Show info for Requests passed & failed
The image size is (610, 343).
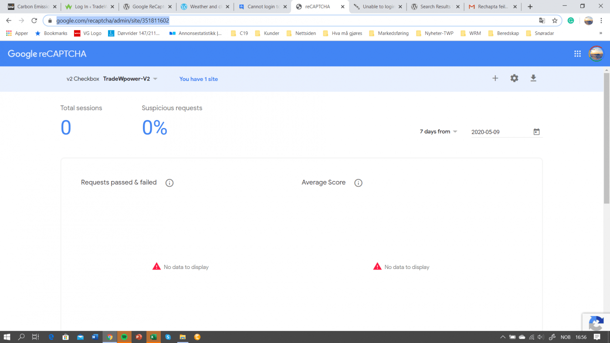(169, 183)
